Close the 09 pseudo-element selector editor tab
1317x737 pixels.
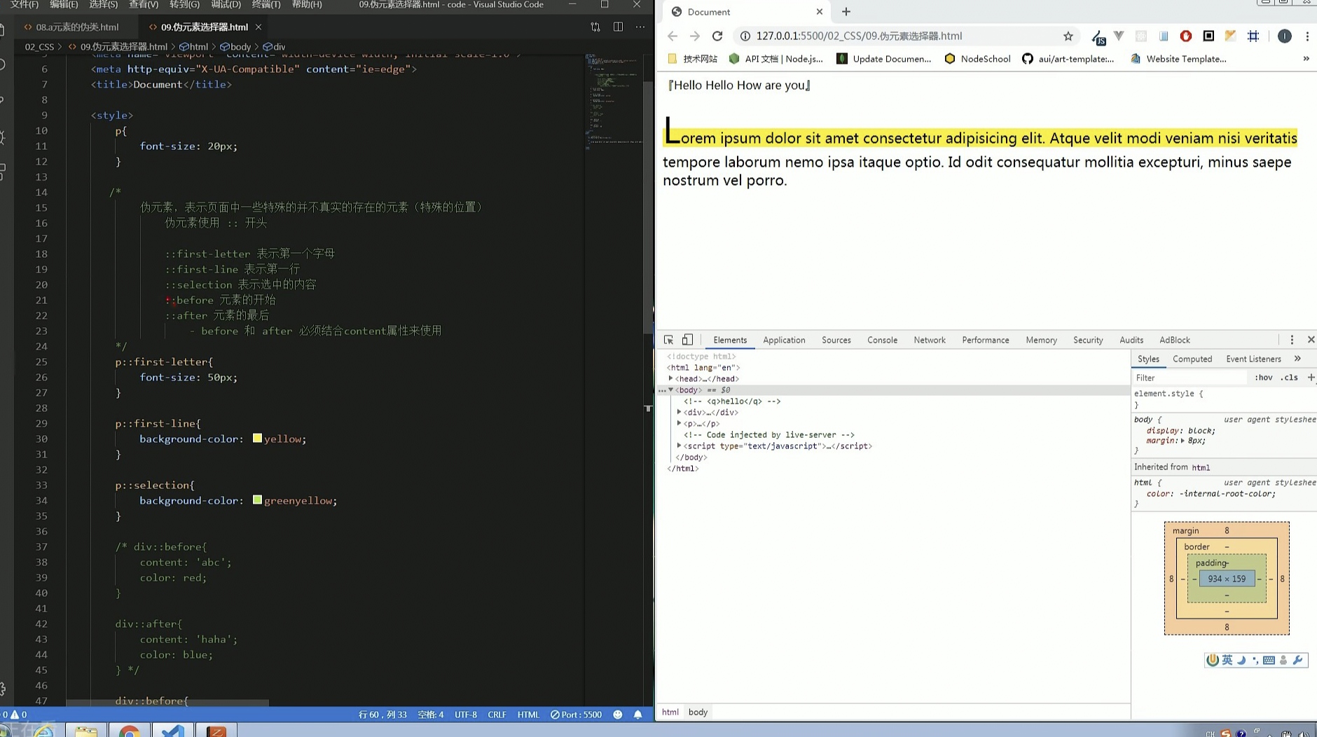[258, 27]
